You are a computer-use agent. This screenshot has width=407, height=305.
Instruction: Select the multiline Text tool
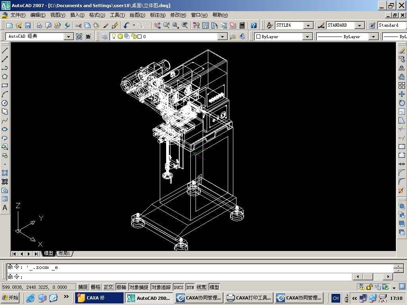(5, 208)
